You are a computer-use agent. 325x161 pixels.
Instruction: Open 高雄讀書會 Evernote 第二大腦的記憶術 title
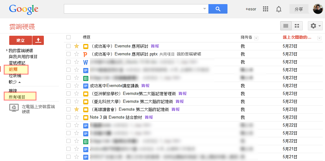(x=130, y=109)
